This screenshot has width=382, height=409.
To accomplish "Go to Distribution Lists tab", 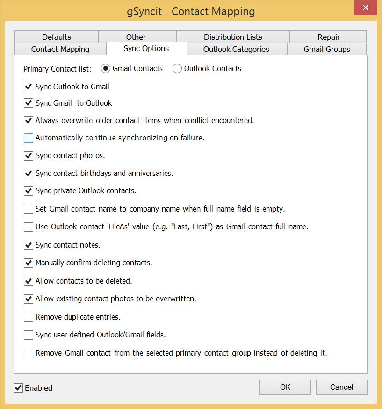I will tap(233, 37).
